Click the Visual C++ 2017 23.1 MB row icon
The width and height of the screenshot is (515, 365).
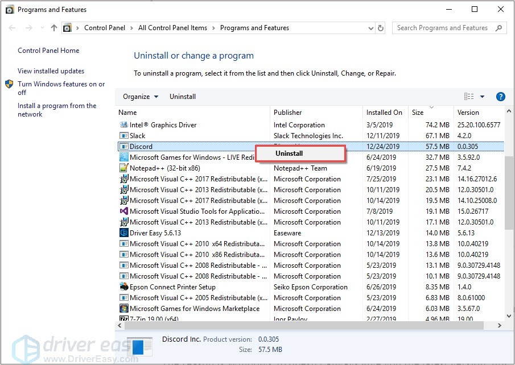click(124, 179)
